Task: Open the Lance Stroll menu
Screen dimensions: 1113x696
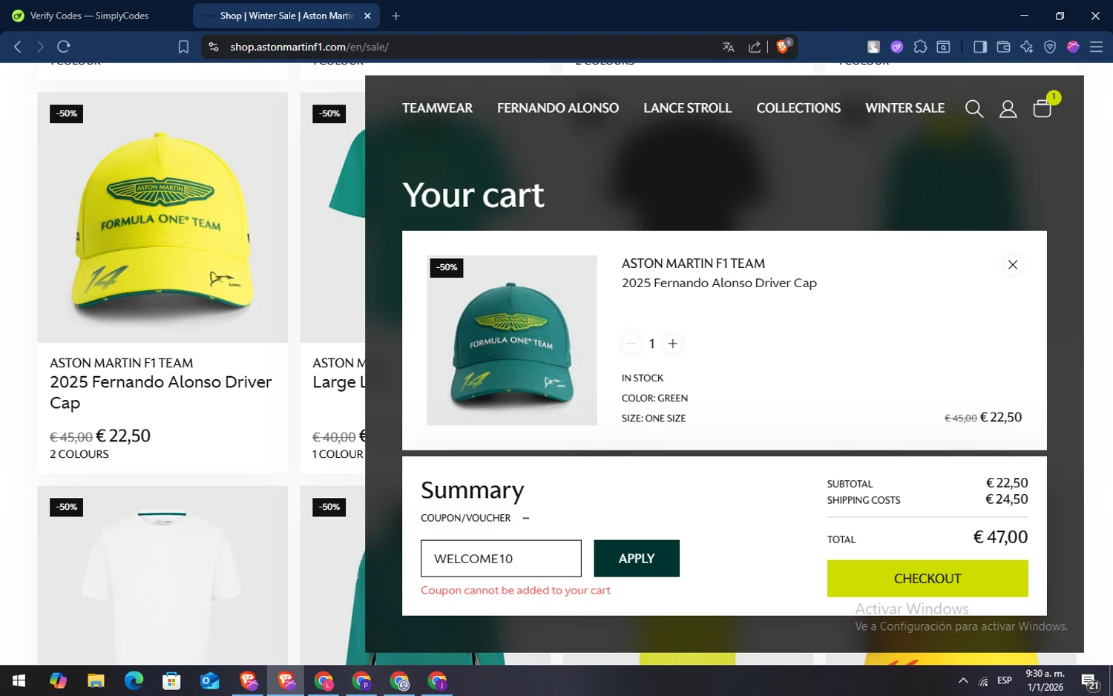Action: point(688,108)
